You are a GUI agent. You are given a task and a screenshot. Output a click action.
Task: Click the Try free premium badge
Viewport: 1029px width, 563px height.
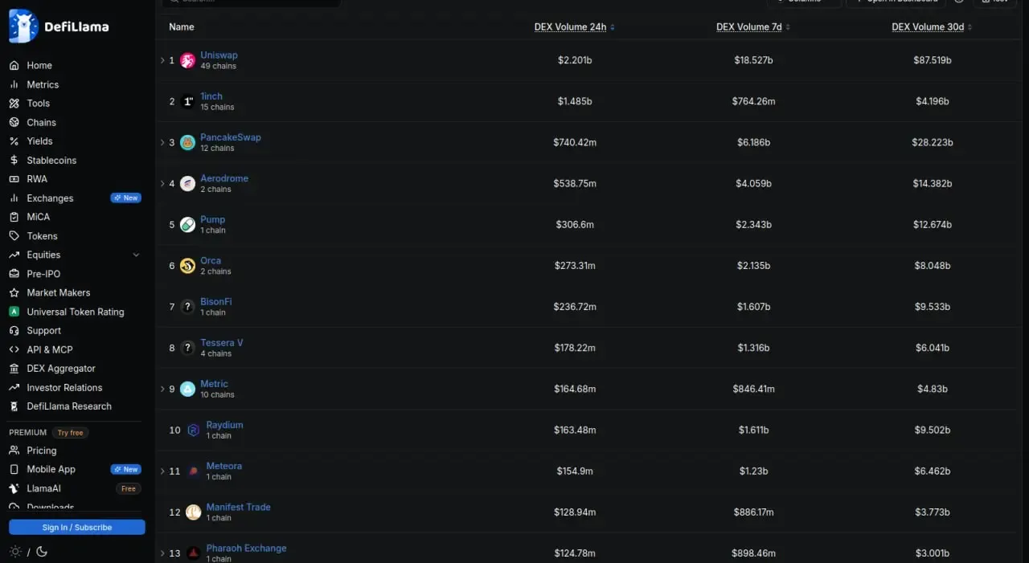(71, 433)
